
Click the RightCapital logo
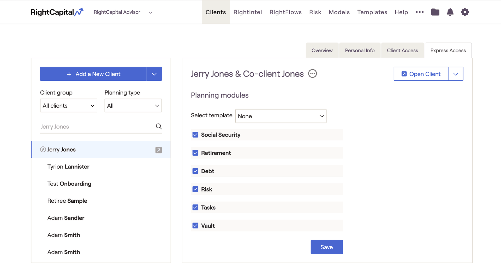[57, 12]
